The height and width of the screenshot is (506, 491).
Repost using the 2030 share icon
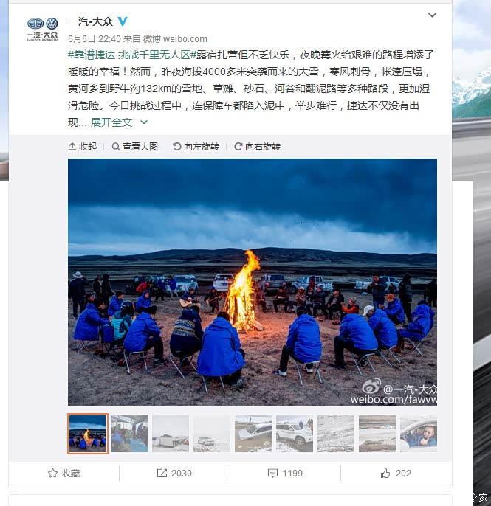pyautogui.click(x=174, y=474)
